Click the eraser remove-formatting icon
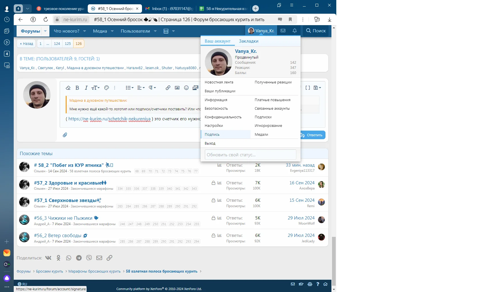This screenshot has height=292, width=490. pos(68,88)
